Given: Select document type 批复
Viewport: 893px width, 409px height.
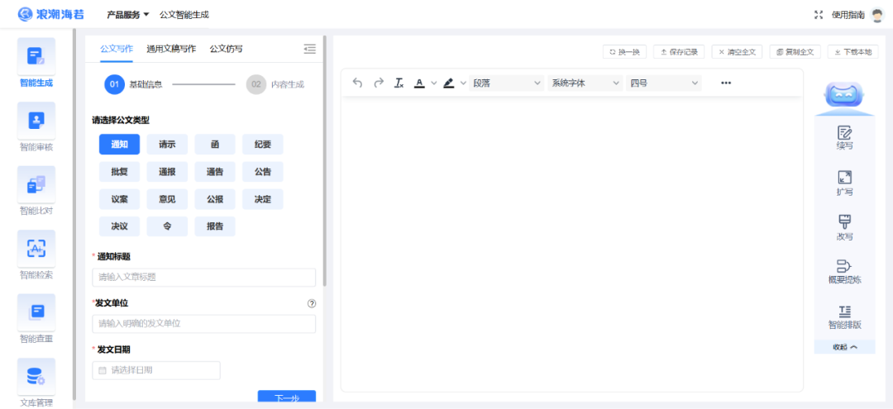Looking at the screenshot, I should pyautogui.click(x=119, y=172).
